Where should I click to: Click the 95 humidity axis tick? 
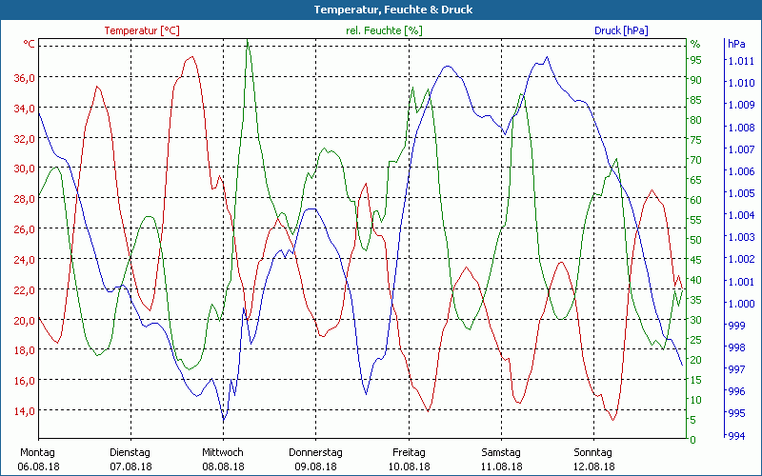point(695,59)
